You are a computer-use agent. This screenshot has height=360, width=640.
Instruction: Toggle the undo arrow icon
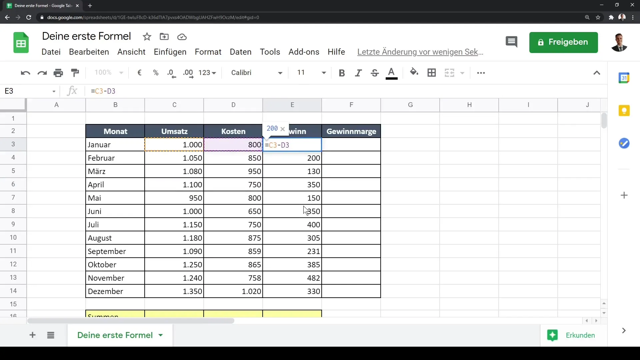[x=25, y=73]
